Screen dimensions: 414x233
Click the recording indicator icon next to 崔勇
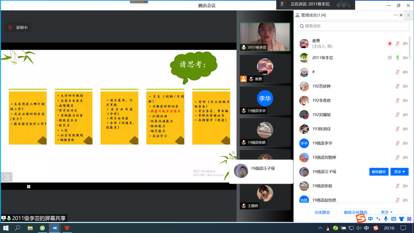[x=389, y=44]
